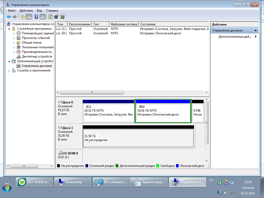Click the Back navigation arrow on the toolbar
The image size is (264, 198).
9,17
